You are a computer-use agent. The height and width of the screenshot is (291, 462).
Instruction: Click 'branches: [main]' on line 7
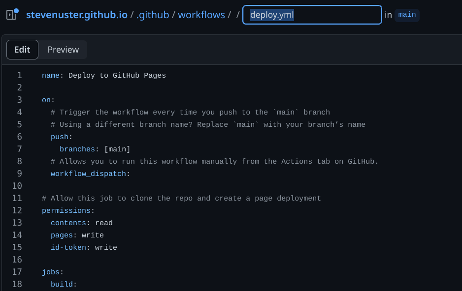coord(95,149)
